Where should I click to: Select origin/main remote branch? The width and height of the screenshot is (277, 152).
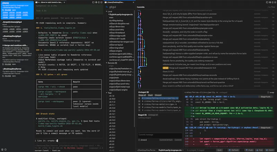click(x=114, y=78)
